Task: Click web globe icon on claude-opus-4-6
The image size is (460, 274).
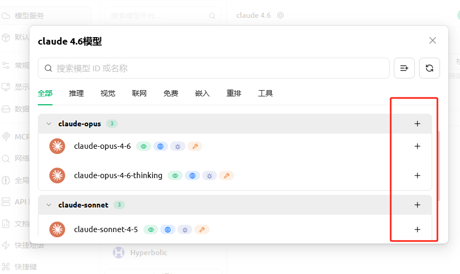Action: (161, 146)
